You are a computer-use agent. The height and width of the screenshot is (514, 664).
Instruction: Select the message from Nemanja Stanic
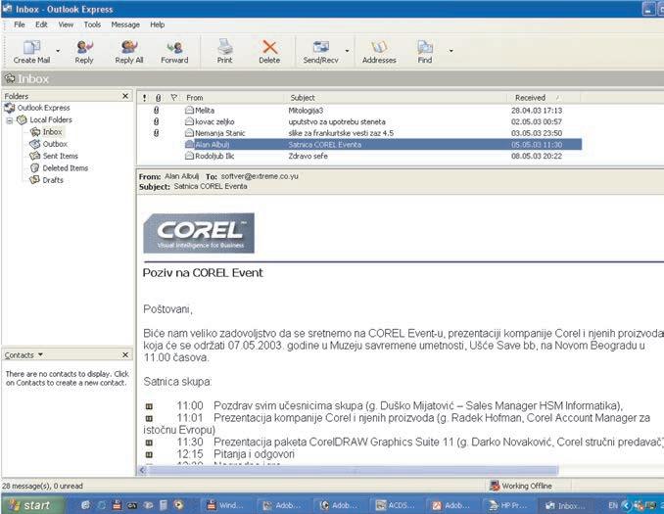[359, 133]
